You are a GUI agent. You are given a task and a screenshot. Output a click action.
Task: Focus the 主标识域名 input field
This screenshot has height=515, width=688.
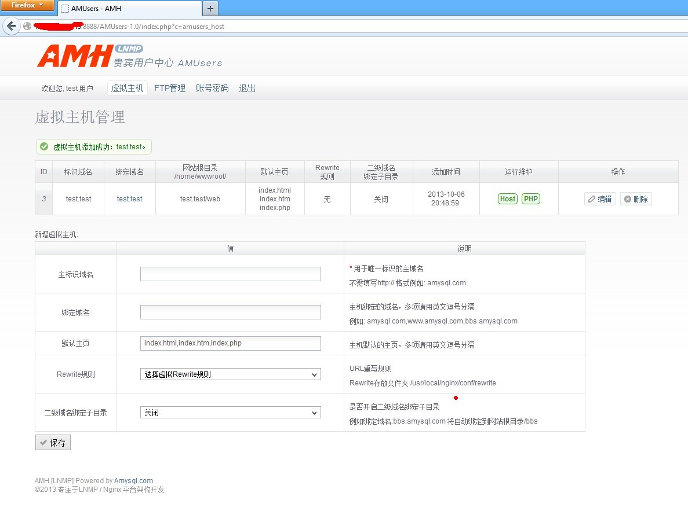coord(230,274)
